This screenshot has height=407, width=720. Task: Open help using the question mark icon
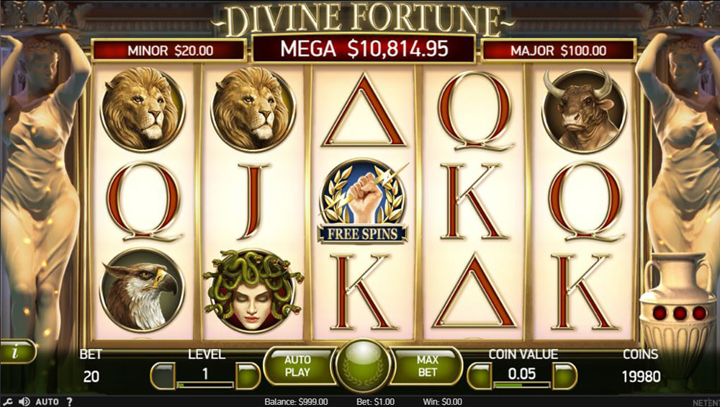(69, 401)
